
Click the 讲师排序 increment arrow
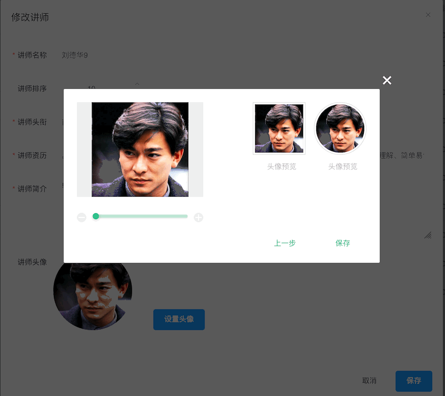[137, 84]
